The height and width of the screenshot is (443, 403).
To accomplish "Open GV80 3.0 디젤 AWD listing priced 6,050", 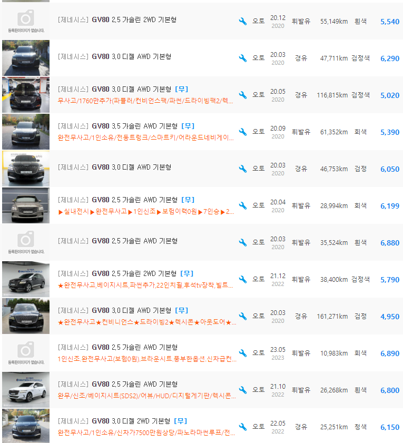I will click(x=114, y=168).
